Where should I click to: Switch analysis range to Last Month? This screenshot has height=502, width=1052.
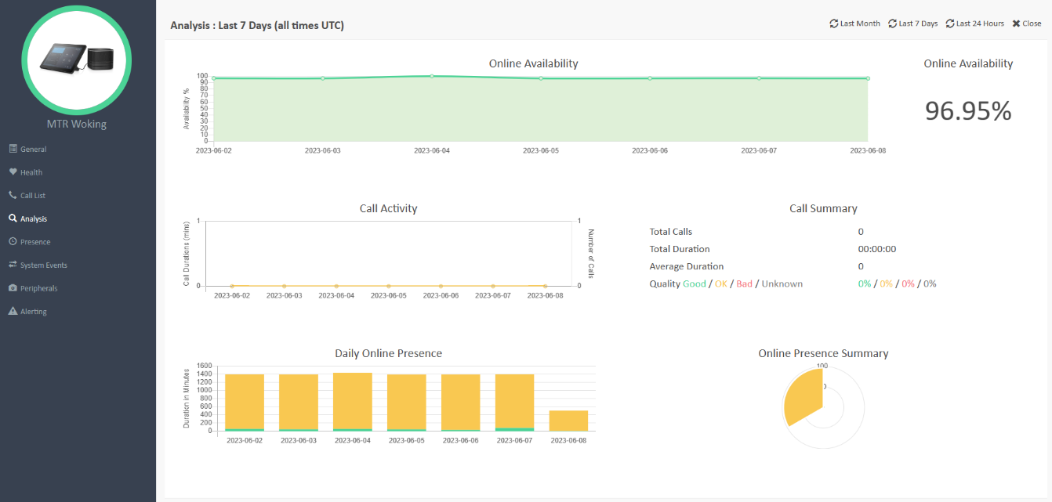[855, 23]
